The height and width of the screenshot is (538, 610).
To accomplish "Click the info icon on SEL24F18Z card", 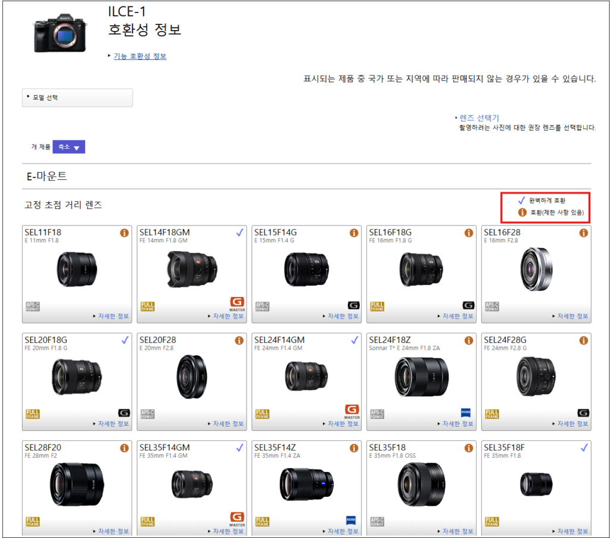I will pos(469,340).
